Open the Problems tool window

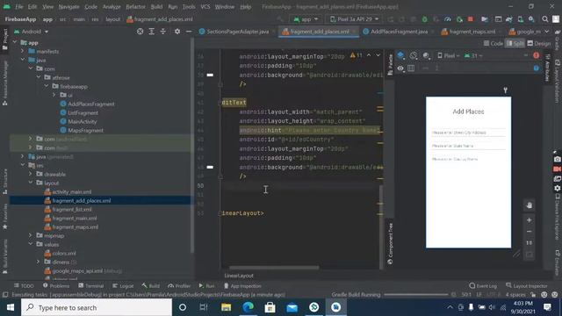click(x=56, y=286)
